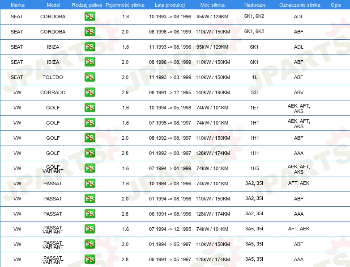Click the Oznaczenie silnika column header
This screenshot has width=350, height=267.
pyautogui.click(x=300, y=5)
